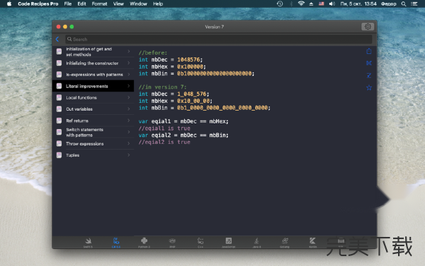Click the magnifier icon in search field
425x266 pixels.
click(x=69, y=39)
